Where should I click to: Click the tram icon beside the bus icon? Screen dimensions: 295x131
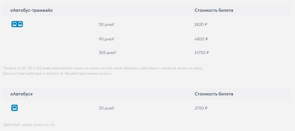[x=20, y=24]
